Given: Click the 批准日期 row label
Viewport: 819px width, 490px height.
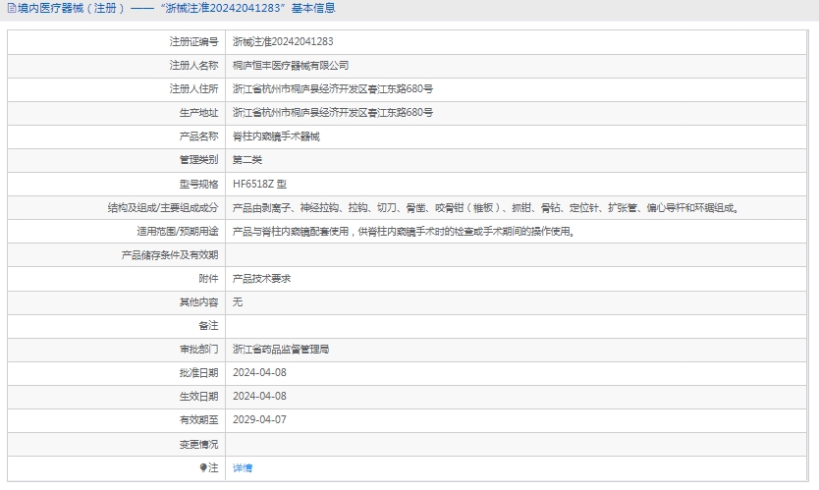Looking at the screenshot, I should tap(198, 373).
